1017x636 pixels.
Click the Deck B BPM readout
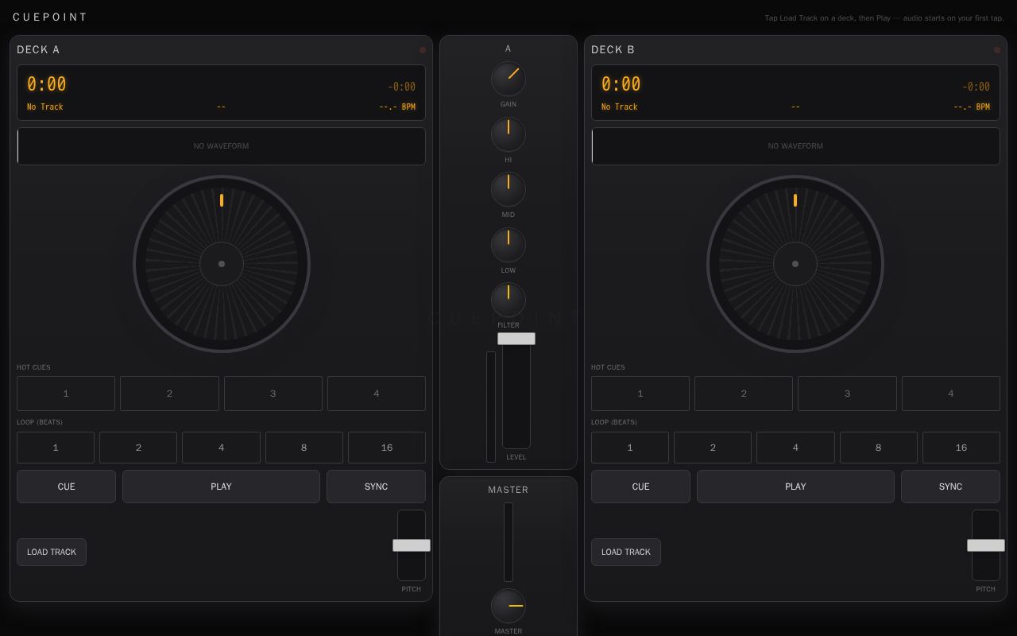(972, 107)
